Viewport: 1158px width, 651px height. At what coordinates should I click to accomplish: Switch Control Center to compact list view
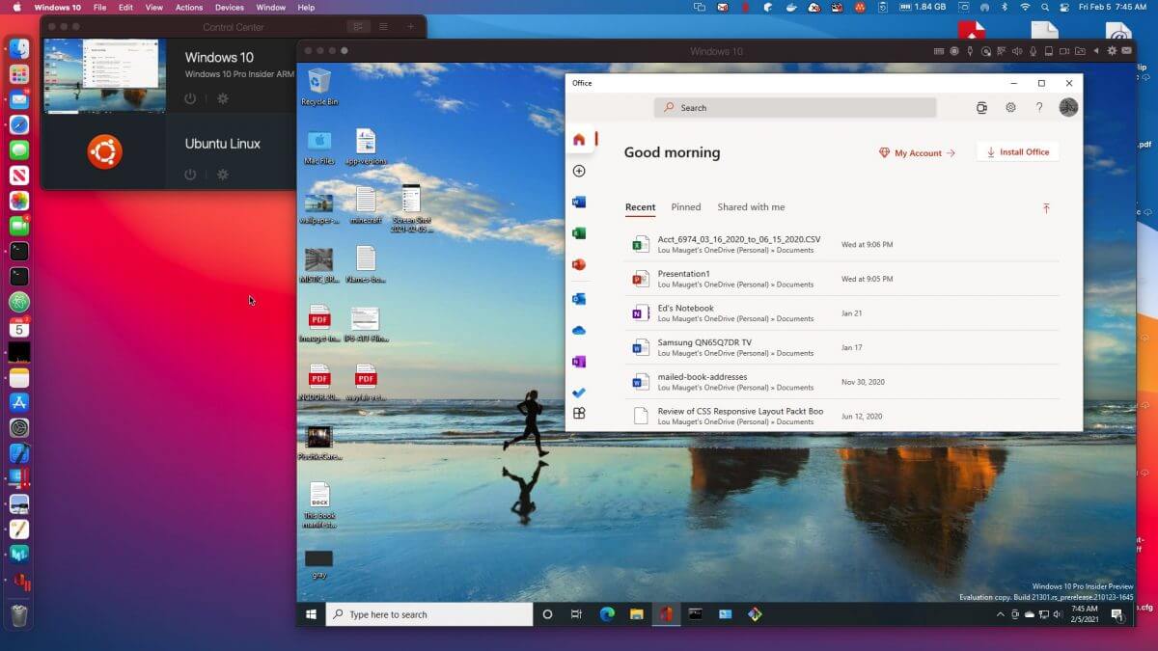383,27
